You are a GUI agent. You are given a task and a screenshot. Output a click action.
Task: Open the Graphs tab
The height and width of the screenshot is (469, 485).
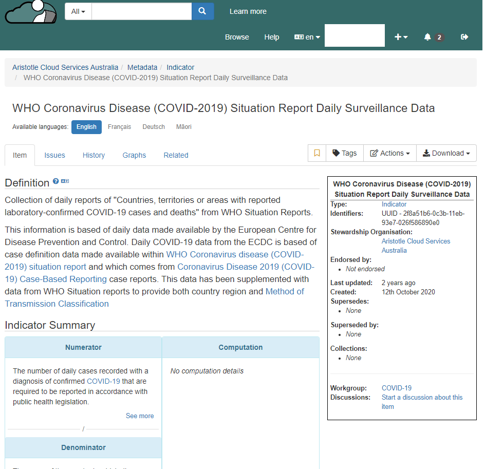[134, 155]
